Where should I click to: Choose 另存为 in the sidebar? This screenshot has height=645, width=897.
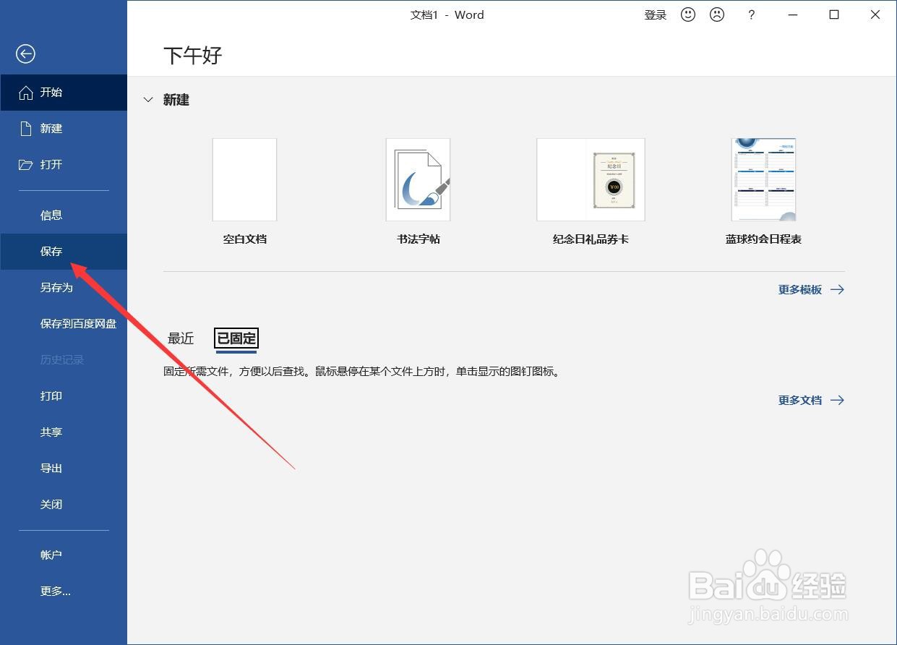(x=64, y=288)
